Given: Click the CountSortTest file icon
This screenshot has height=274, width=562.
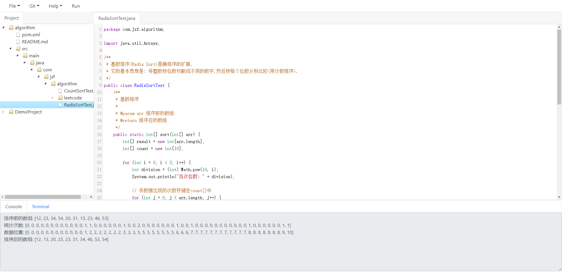Looking at the screenshot, I should tap(60, 91).
